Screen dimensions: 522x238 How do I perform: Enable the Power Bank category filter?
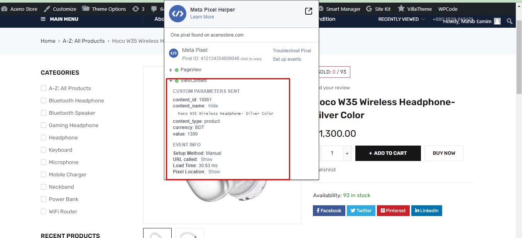[x=44, y=199]
